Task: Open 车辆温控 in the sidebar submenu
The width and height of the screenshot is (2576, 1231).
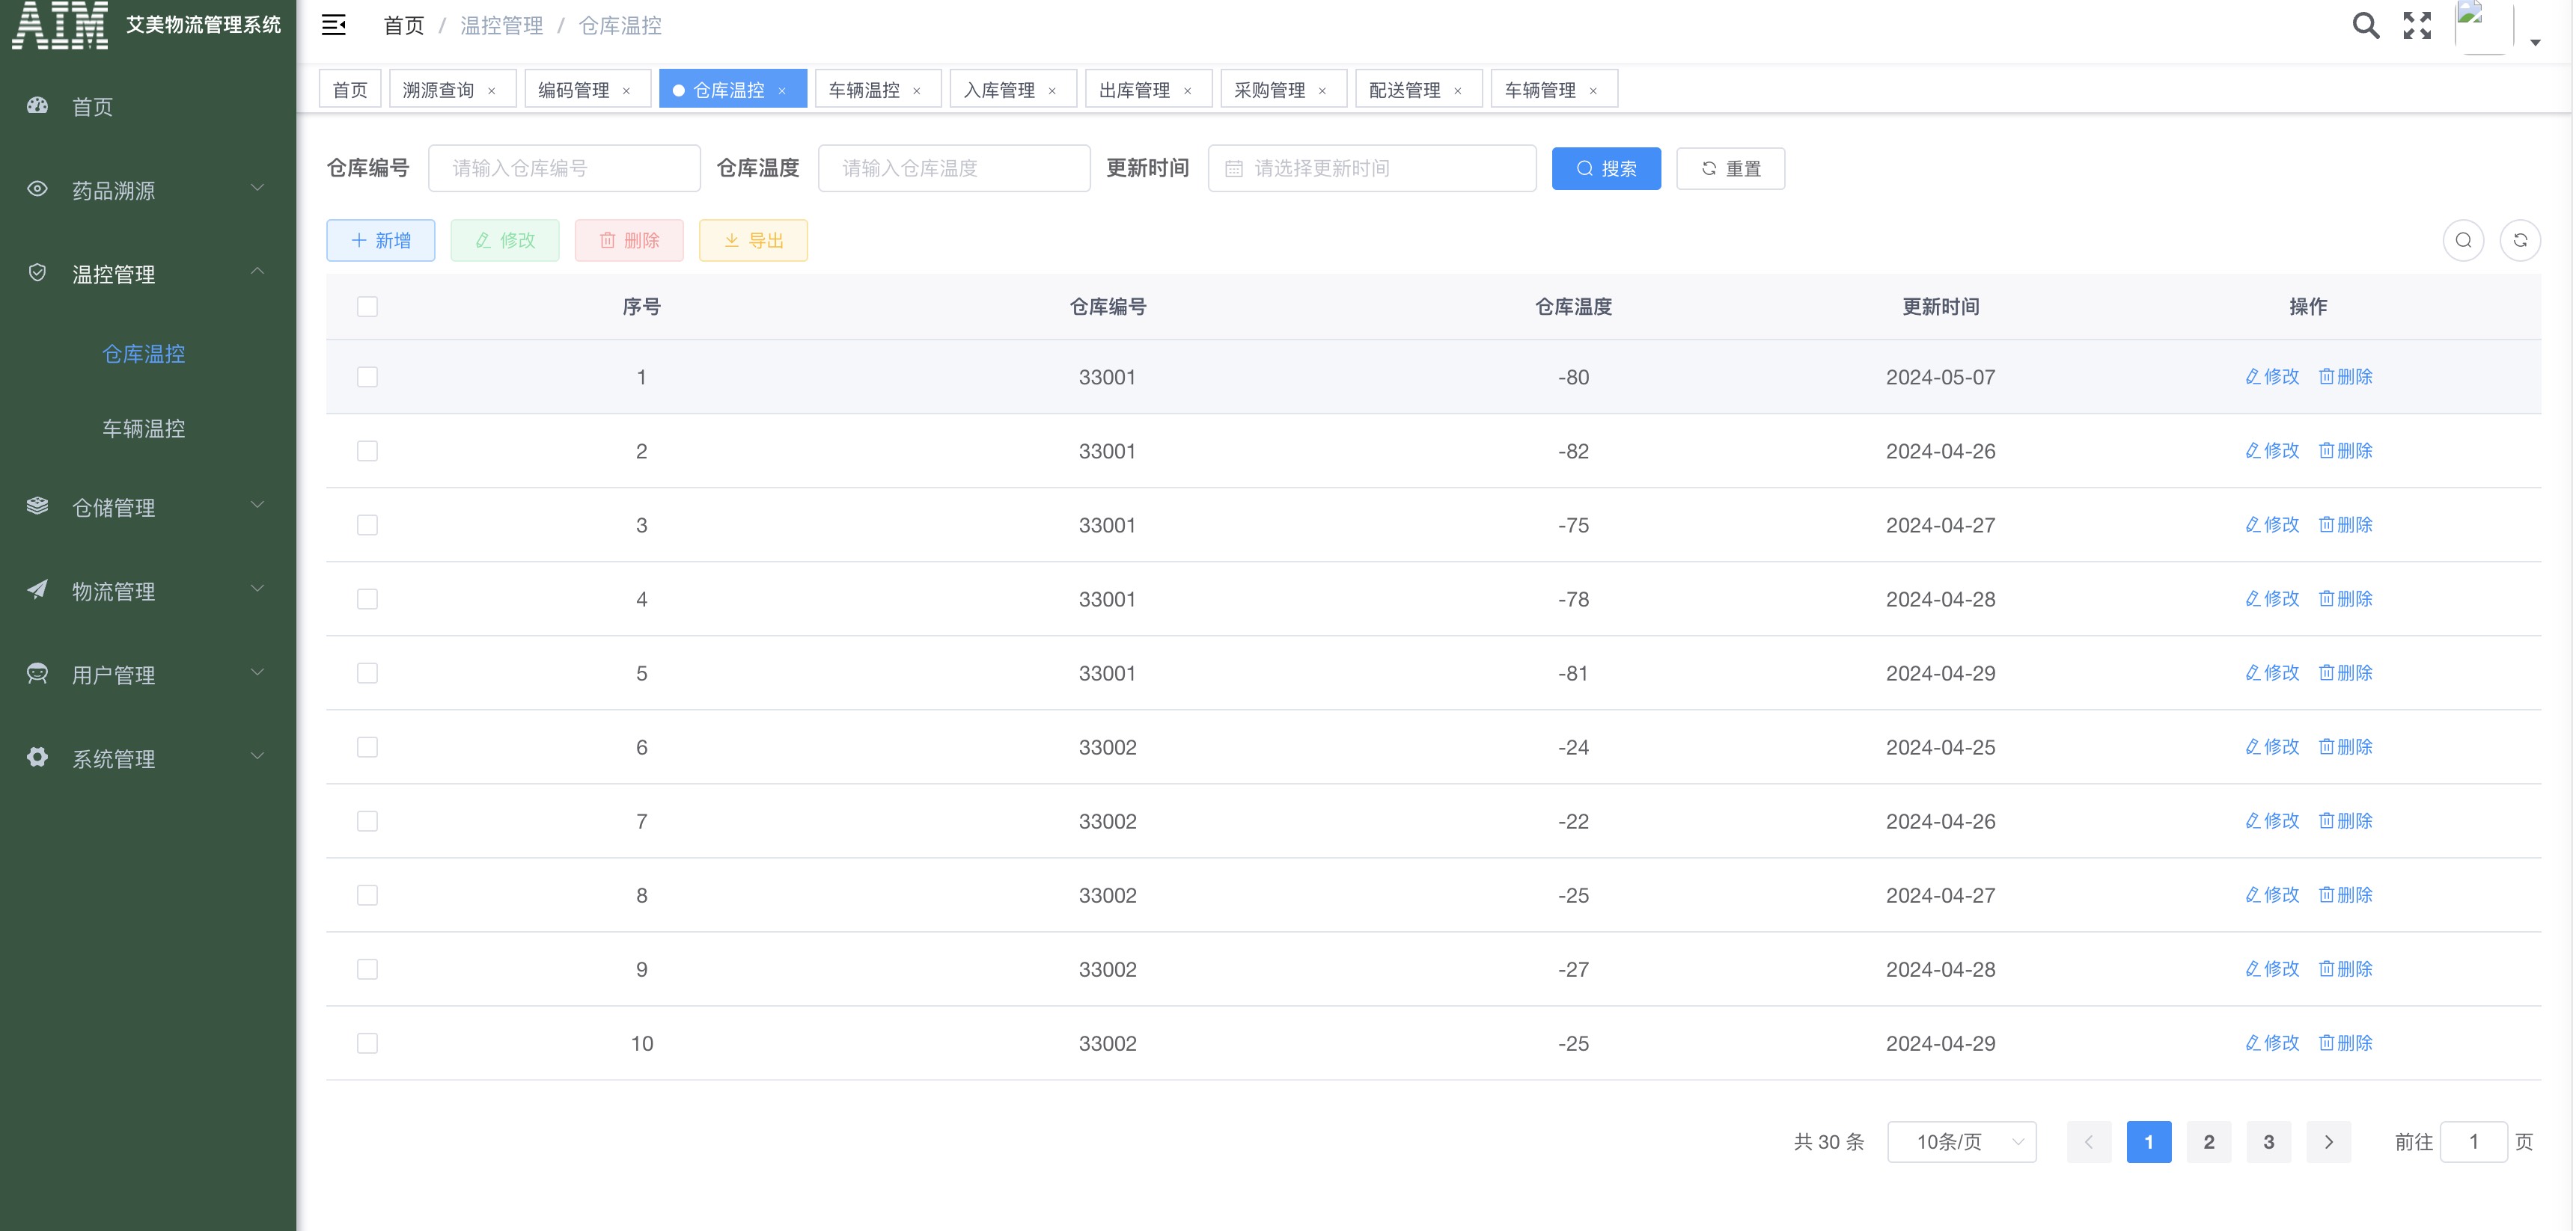Action: pos(144,429)
